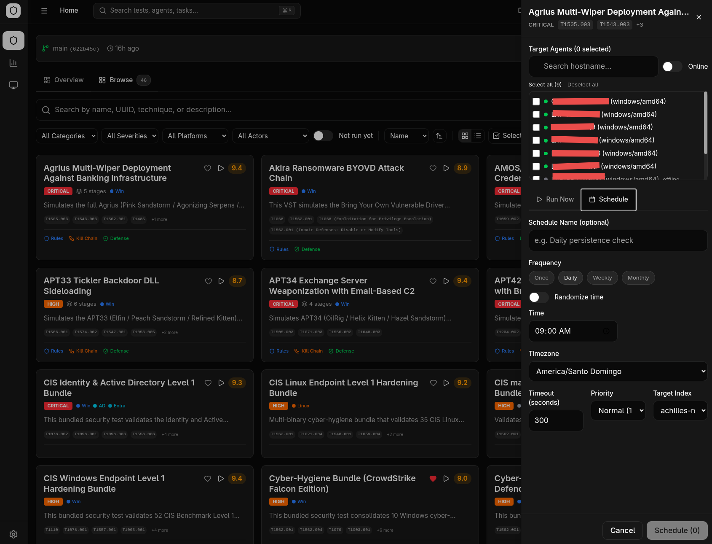Favorite APT33 Tickler Backdoor test
Screen dimensions: 712x544
click(x=208, y=281)
